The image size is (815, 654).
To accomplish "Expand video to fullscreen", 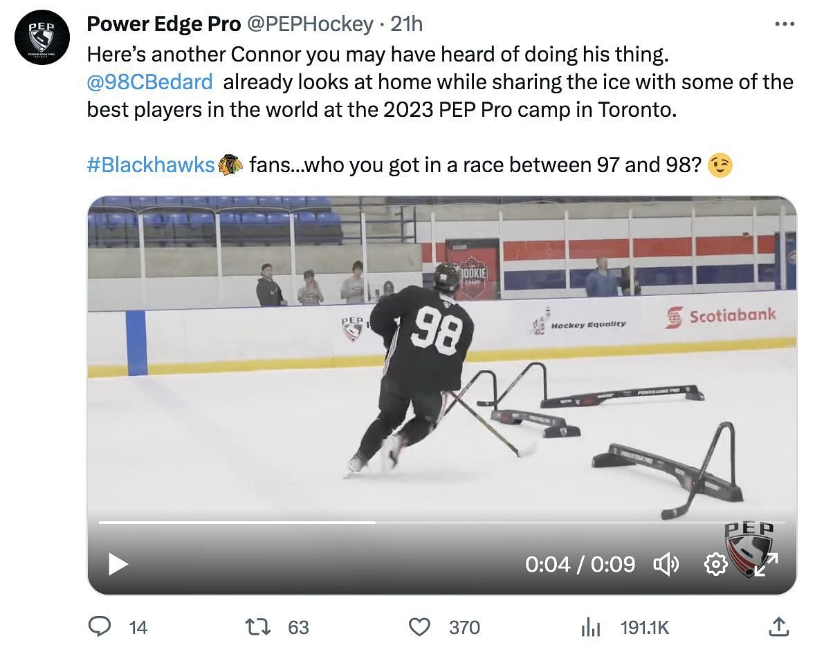I will [x=765, y=565].
